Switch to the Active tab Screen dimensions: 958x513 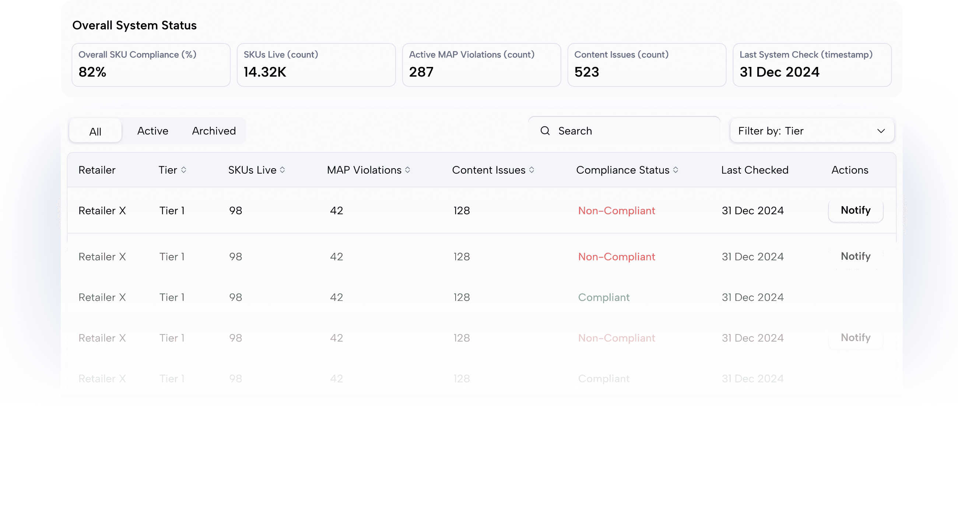pyautogui.click(x=152, y=131)
